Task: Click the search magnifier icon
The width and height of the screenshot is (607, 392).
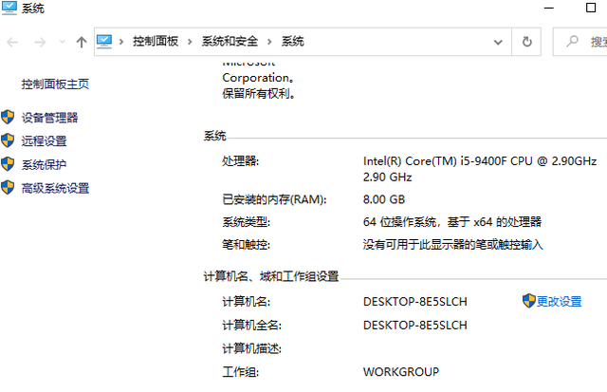Action: pos(573,42)
